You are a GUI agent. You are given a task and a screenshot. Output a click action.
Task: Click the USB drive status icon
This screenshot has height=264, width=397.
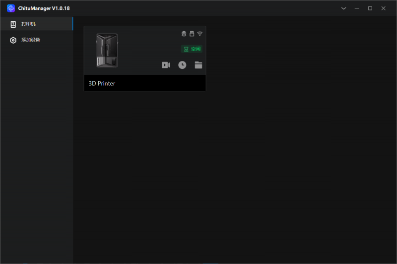192,34
